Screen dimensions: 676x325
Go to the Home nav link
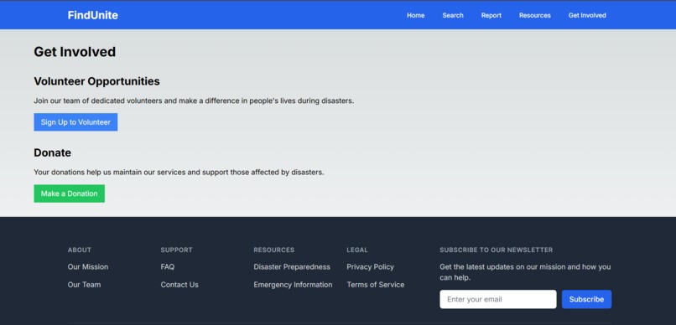point(416,15)
